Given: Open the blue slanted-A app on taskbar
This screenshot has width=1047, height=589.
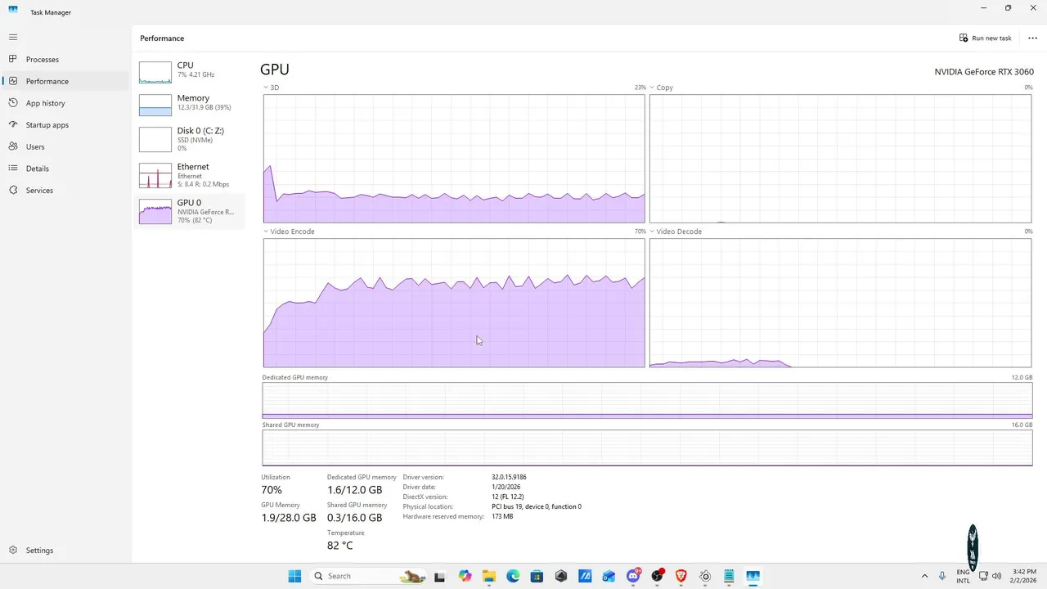Looking at the screenshot, I should click(585, 576).
